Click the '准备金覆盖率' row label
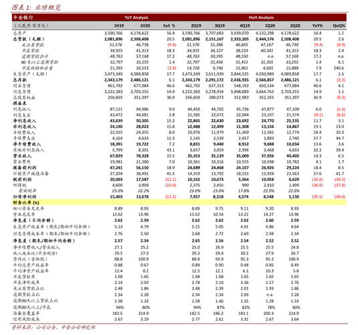Screen dimensions: 358x335 click(26, 314)
